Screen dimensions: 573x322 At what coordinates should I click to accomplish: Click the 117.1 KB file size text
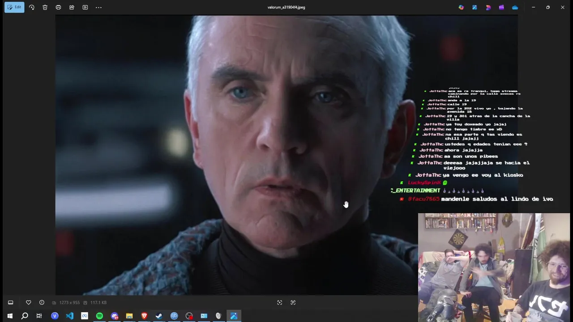pos(98,303)
